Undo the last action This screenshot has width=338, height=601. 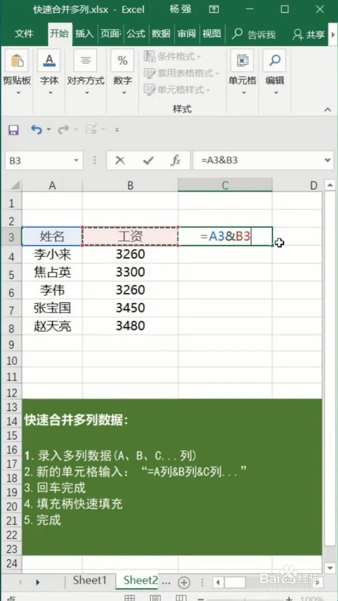click(36, 130)
